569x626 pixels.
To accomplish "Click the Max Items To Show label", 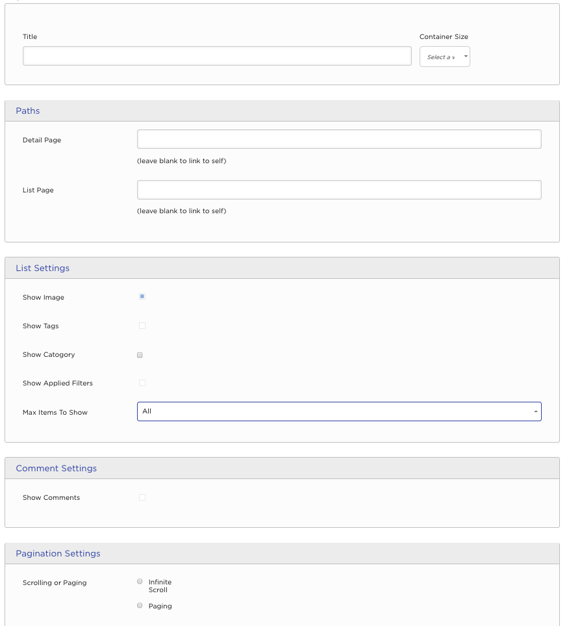I will (55, 413).
